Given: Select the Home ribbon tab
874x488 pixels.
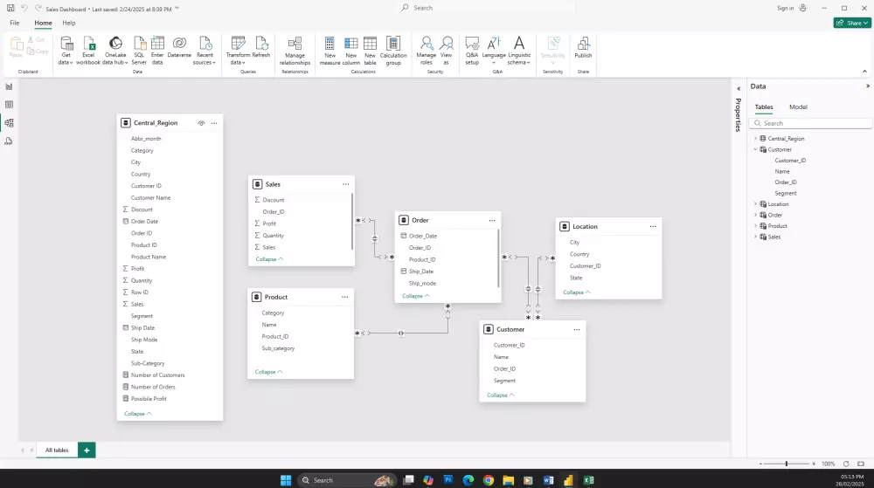Looking at the screenshot, I should pos(43,23).
